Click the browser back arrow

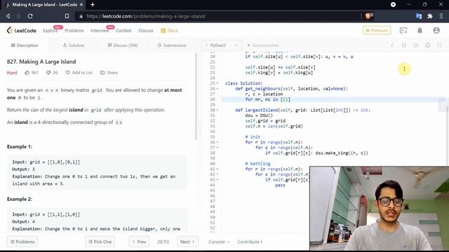click(8, 16)
